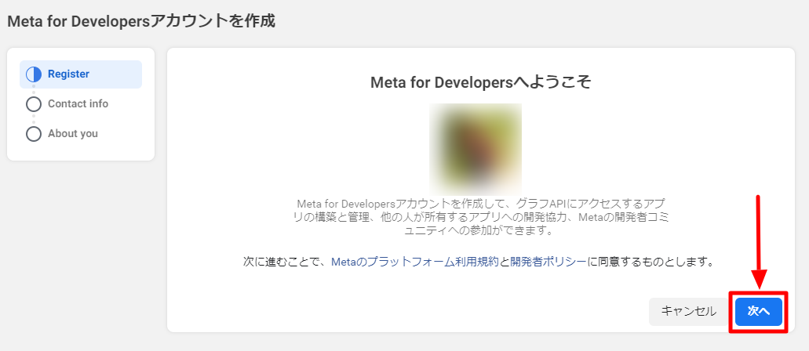Click the Meta for Developersアカウントを作成 page title

tap(141, 21)
